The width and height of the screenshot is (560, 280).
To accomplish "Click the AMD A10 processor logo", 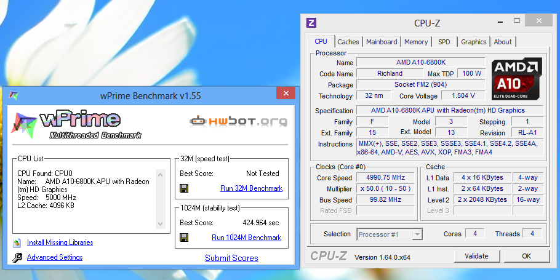I will coord(517,79).
